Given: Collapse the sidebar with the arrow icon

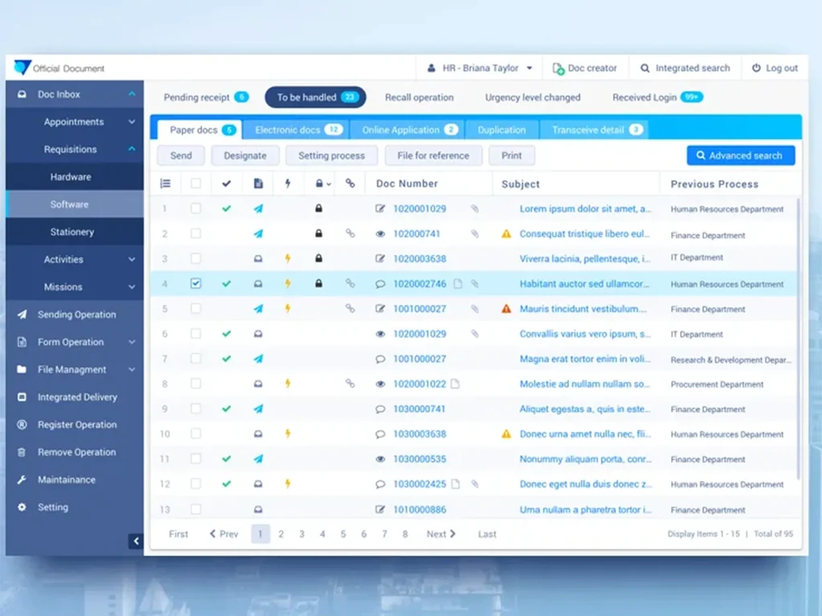Looking at the screenshot, I should tap(136, 541).
